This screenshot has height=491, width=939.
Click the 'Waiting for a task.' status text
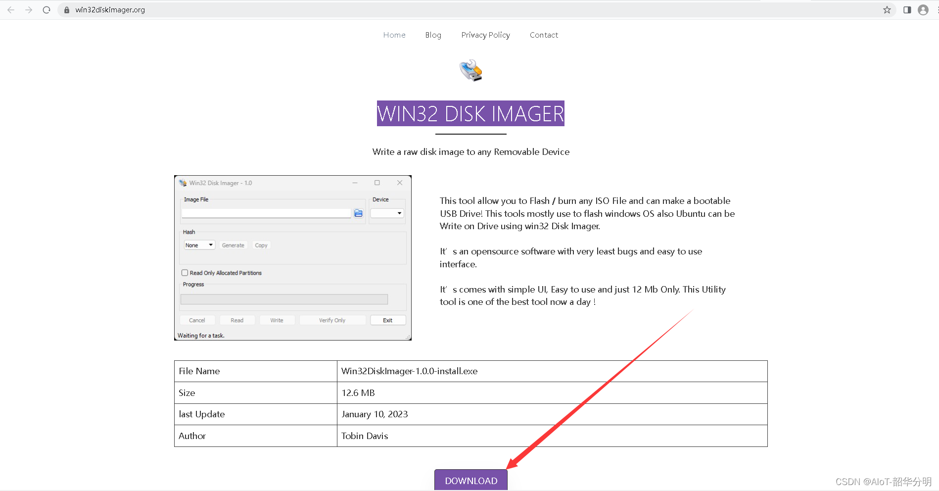coord(201,336)
